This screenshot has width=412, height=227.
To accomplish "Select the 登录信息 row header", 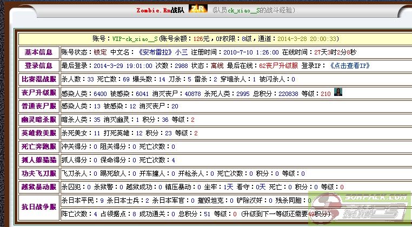I will coord(38,66).
